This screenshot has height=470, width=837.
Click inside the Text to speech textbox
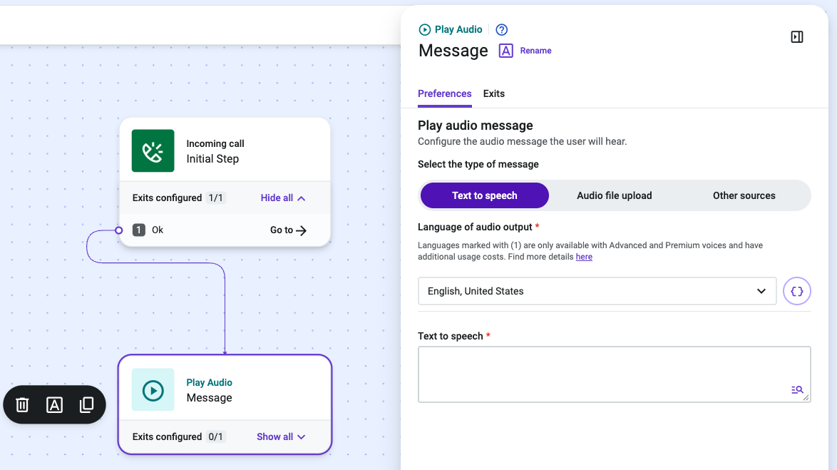615,374
